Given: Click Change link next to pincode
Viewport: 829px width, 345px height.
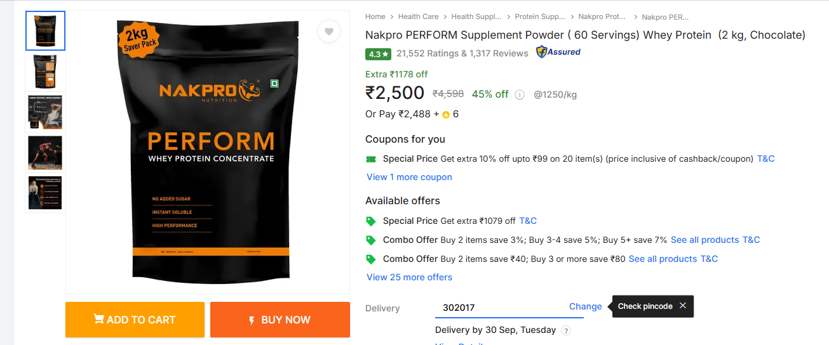Looking at the screenshot, I should (585, 306).
